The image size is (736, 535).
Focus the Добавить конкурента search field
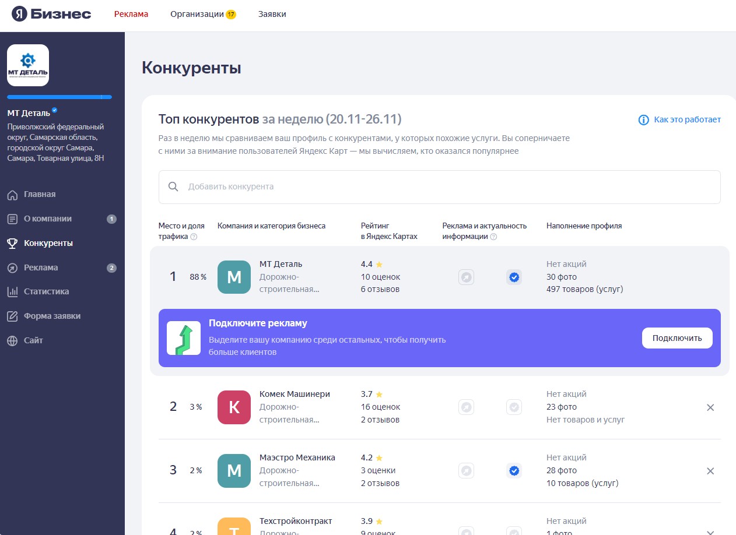(439, 187)
